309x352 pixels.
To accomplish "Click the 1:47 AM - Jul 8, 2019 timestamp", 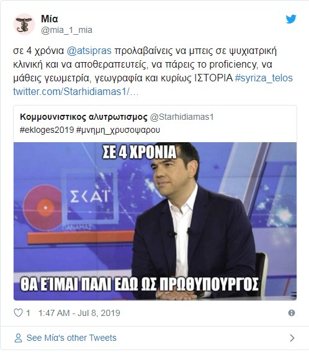I will [x=79, y=313].
